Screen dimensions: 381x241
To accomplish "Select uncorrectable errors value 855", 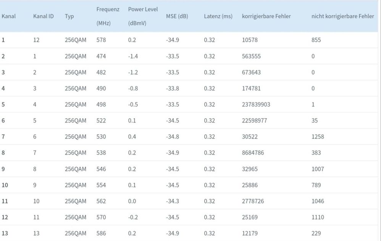I will click(316, 40).
